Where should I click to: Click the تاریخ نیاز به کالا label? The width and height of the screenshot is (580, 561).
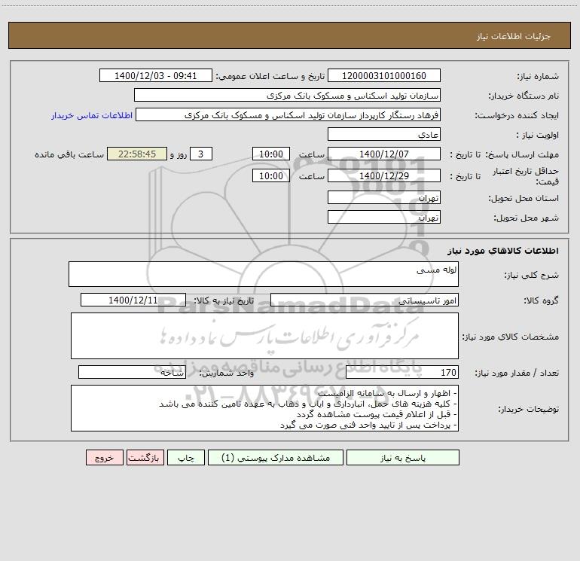[224, 300]
